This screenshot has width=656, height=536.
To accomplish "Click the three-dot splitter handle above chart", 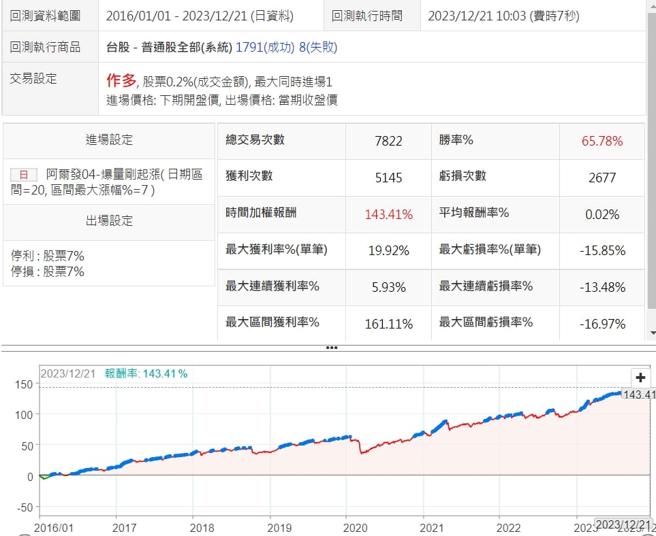I will click(332, 348).
